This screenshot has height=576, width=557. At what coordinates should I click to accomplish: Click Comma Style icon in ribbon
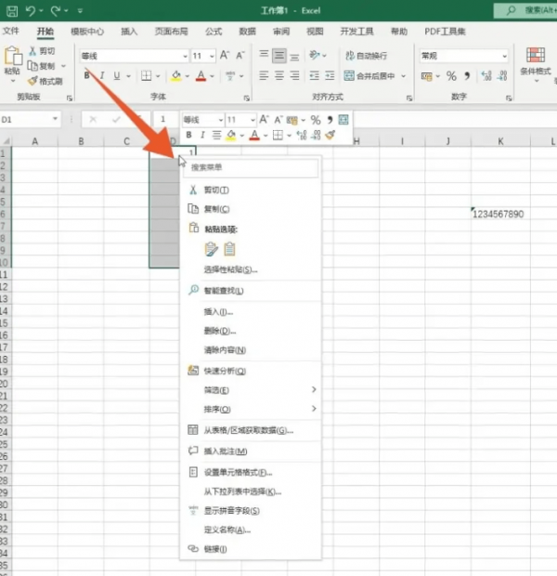click(x=467, y=76)
